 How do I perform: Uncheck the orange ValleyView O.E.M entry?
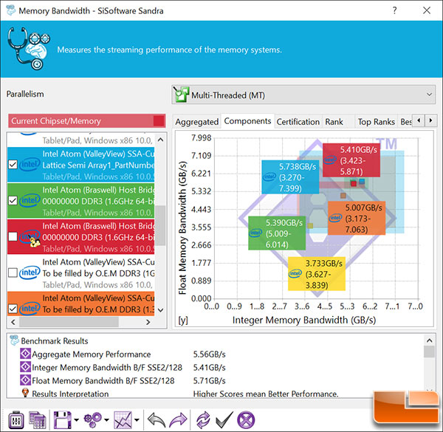[x=13, y=309]
